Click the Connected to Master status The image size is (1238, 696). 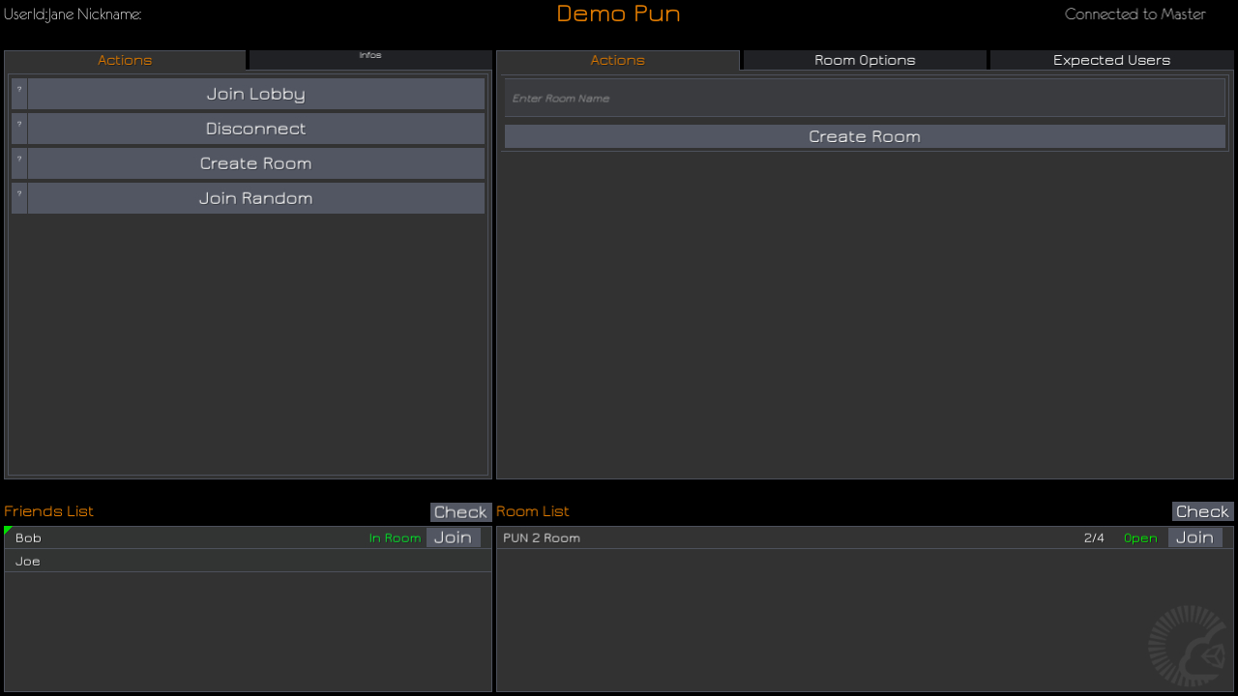pos(1135,14)
